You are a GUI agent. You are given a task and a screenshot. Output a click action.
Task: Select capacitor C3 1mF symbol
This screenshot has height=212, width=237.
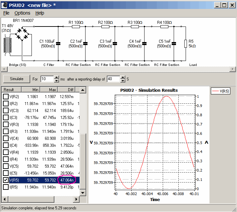pyautogui.click(x=115, y=44)
